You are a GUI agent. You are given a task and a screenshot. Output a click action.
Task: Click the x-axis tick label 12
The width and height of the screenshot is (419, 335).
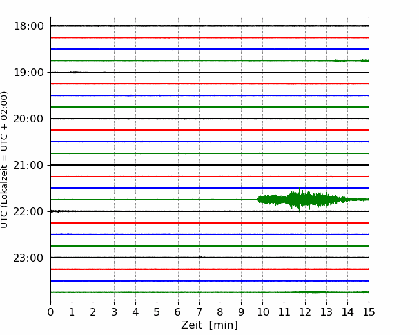(305, 312)
